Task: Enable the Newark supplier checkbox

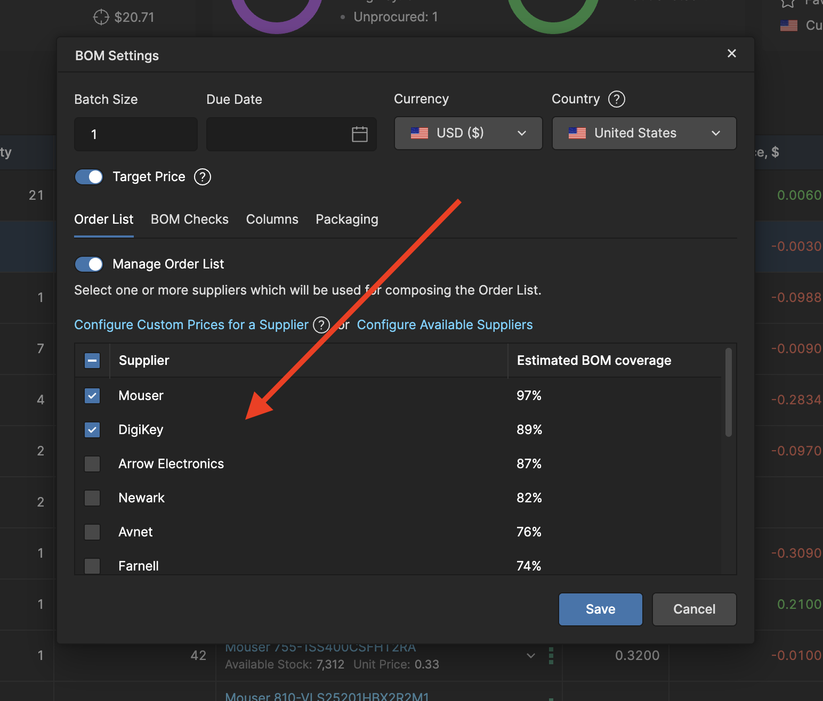Action: [x=92, y=498]
